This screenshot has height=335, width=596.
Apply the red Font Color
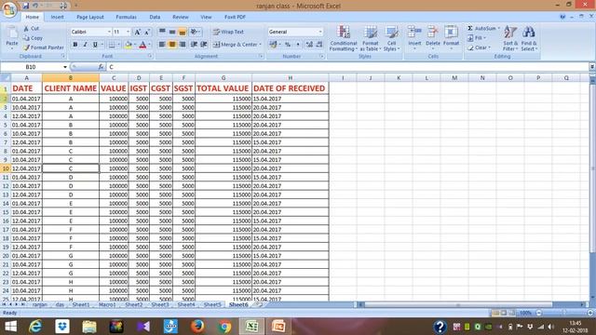tap(142, 45)
